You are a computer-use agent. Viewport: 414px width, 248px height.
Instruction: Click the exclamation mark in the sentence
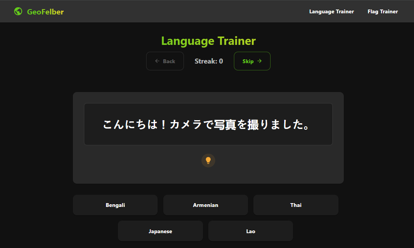pos(163,124)
